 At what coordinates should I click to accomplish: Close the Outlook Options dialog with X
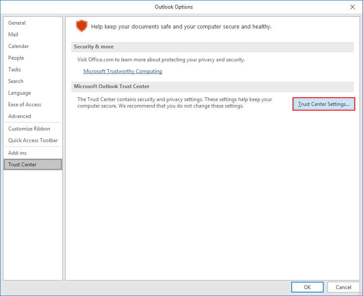pyautogui.click(x=352, y=7)
